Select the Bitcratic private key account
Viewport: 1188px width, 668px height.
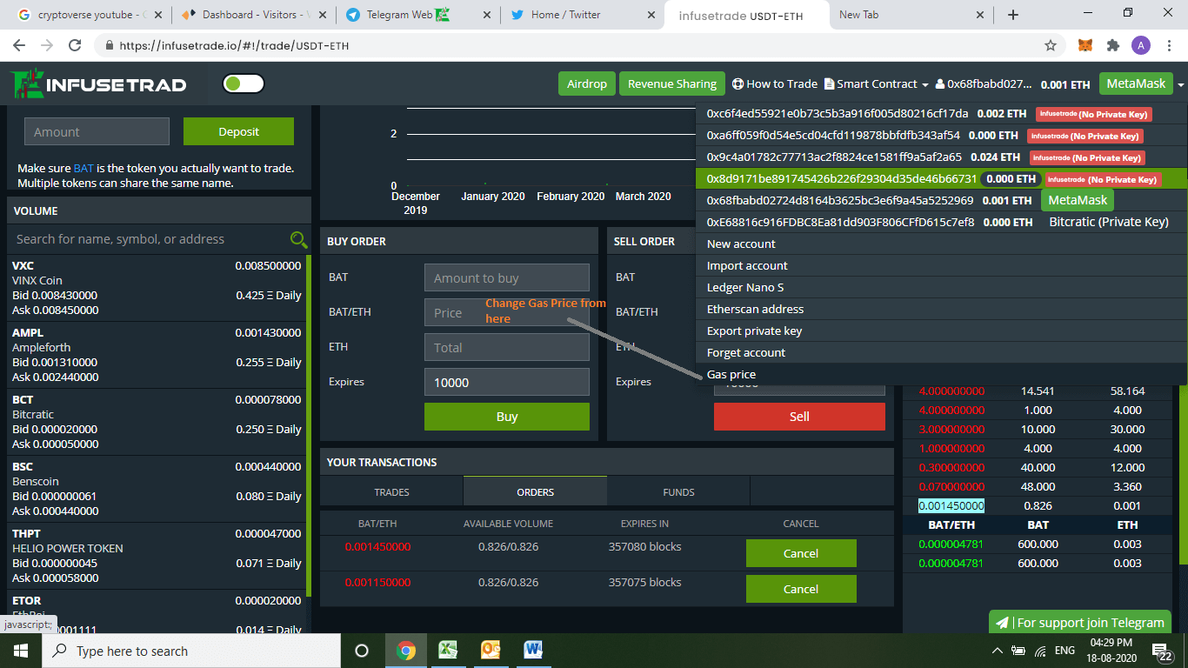[942, 222]
